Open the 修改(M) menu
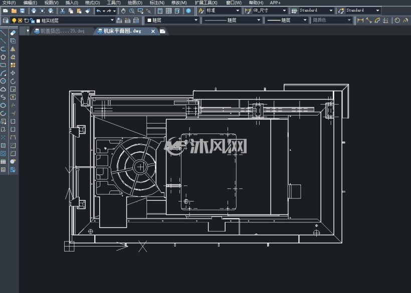Image resolution: width=411 pixels, height=293 pixels. click(x=179, y=2)
